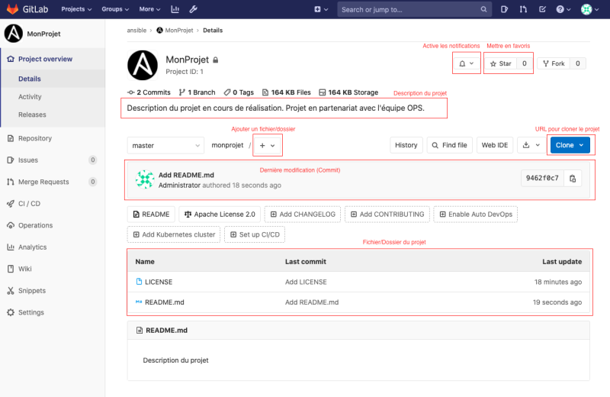Star the MonProjet project
The image size is (610, 397).
pyautogui.click(x=500, y=63)
